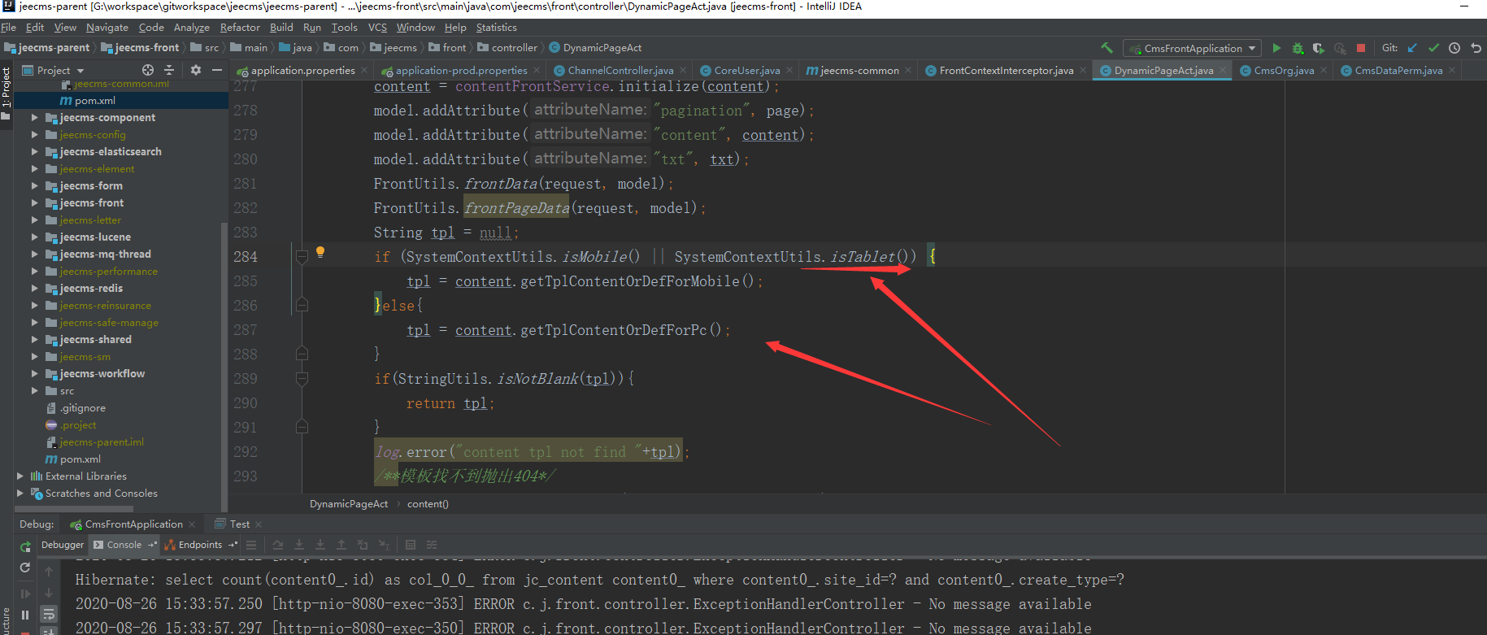1487x635 pixels.
Task: Stop the running application (red square)
Action: (1361, 48)
